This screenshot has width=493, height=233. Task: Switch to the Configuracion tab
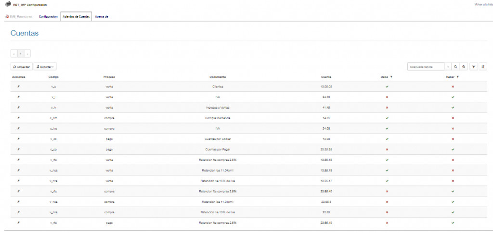tap(48, 17)
